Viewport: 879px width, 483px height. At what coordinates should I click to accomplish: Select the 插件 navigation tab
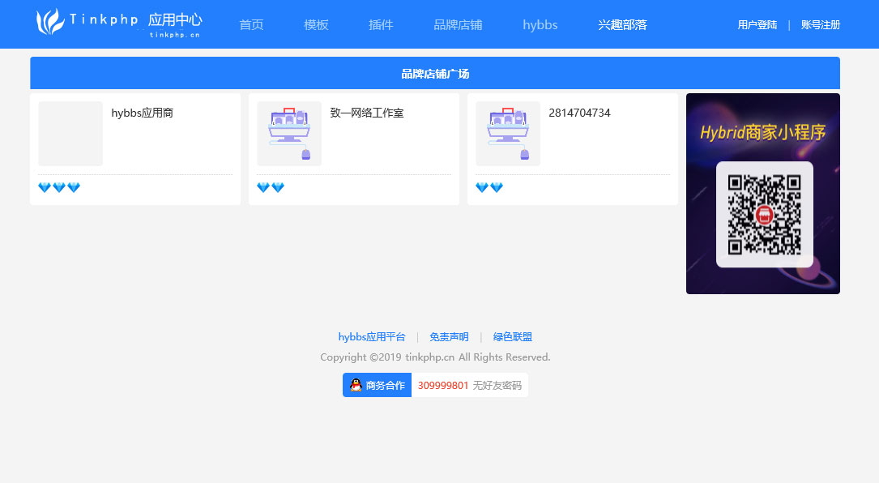click(380, 24)
